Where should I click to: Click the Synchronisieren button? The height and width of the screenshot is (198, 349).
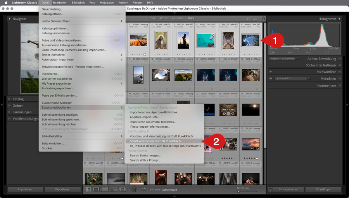point(288,189)
